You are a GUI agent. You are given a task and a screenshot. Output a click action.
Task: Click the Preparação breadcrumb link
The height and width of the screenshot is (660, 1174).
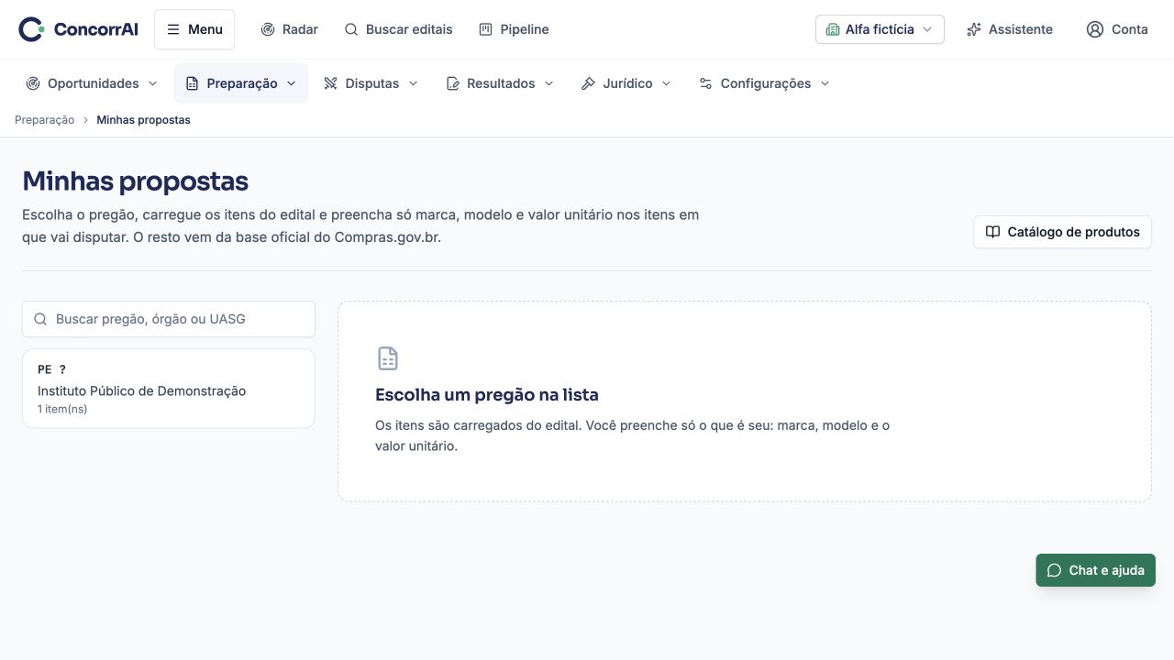click(x=45, y=120)
